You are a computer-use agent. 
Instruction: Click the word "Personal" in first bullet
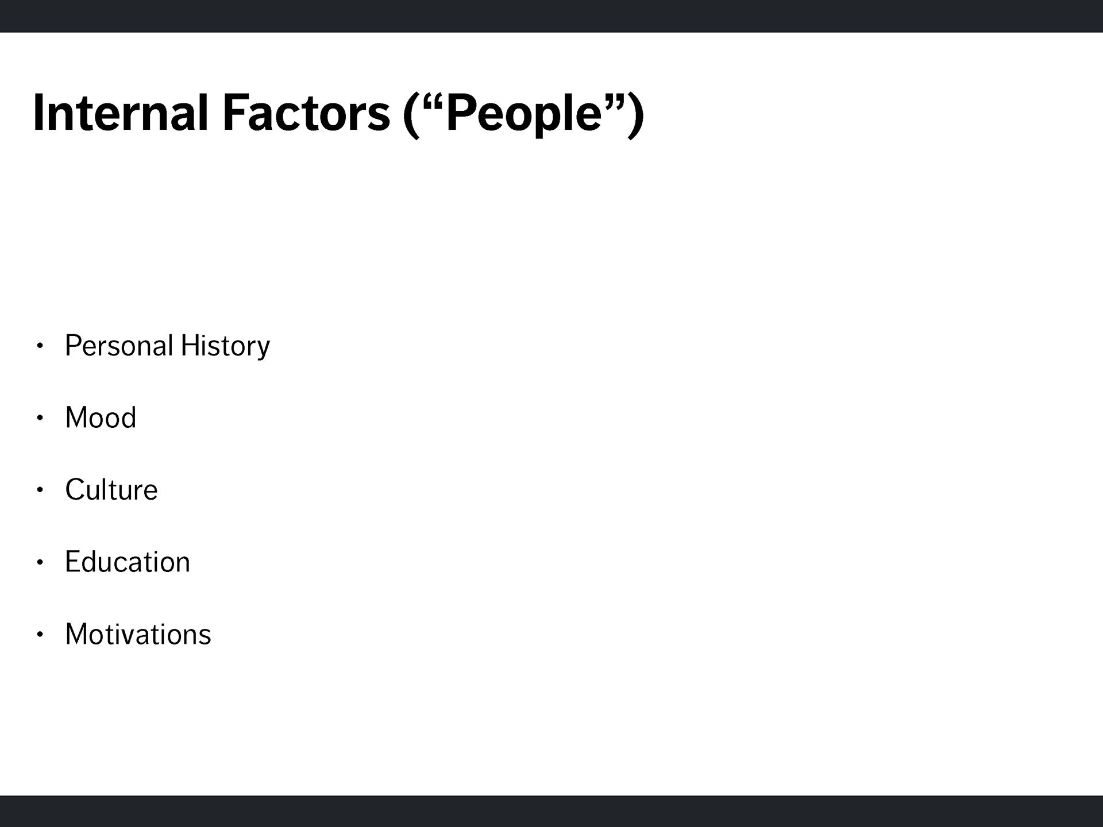(x=119, y=346)
